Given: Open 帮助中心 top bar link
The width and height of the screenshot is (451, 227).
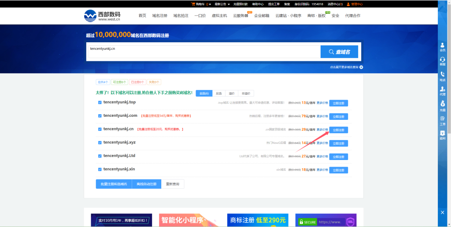Looking at the screenshot, I should click(x=258, y=4).
